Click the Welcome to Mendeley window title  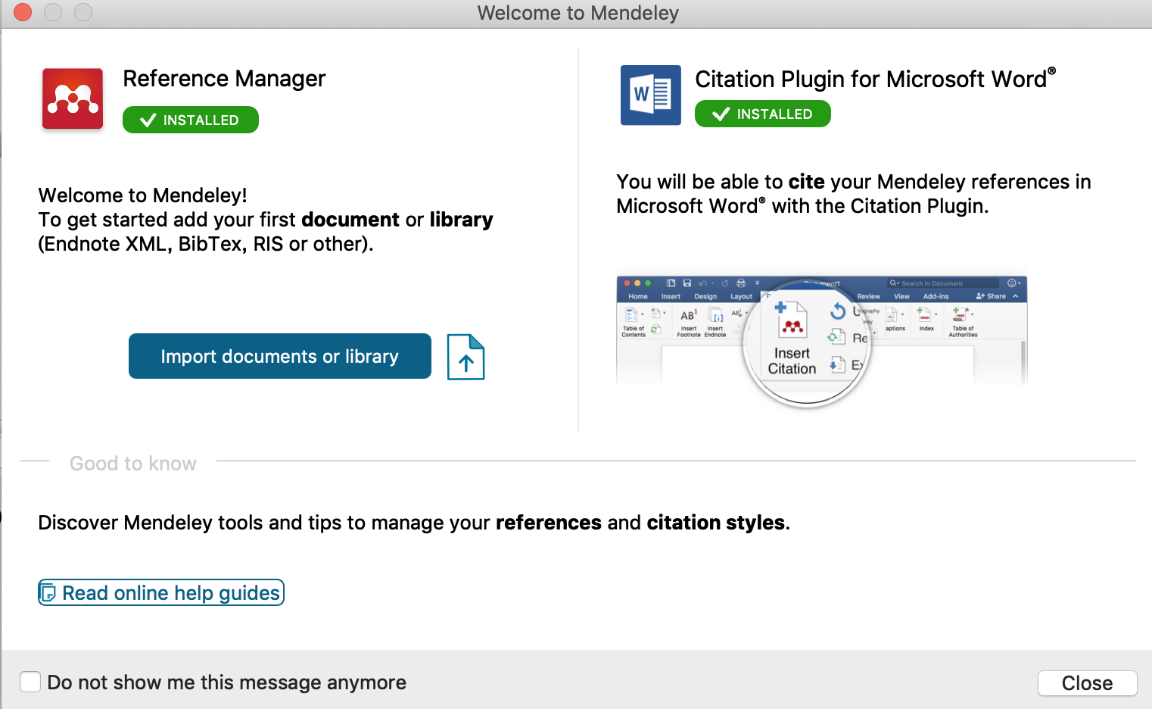[578, 13]
